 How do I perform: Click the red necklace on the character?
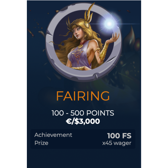click(x=83, y=42)
